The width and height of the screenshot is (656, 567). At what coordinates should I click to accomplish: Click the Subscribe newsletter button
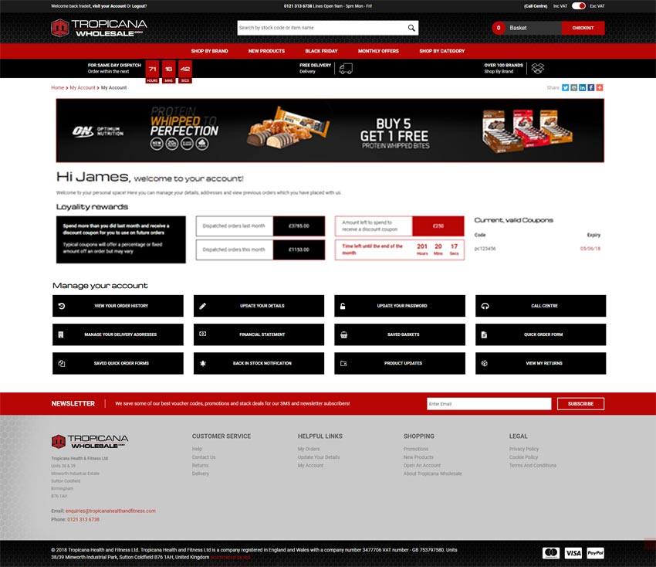[x=580, y=404]
